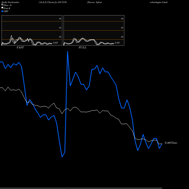Screen dimensions: 189x189
Task: Click the highest spike of the blue OBV line
Action: 68,51
